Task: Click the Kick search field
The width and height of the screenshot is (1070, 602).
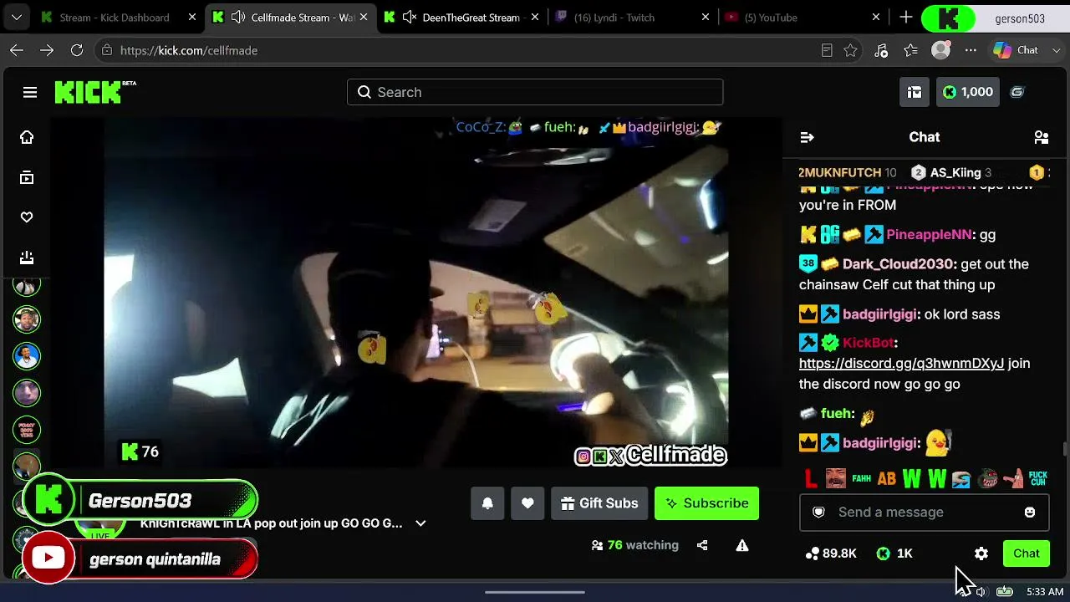Action: pos(535,92)
